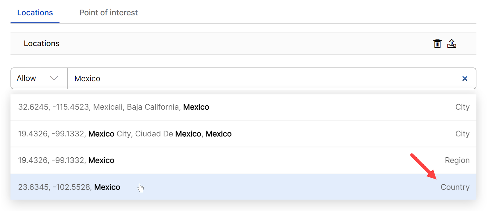The height and width of the screenshot is (212, 488).
Task: Click the trash icon to delete locations
Action: 437,43
